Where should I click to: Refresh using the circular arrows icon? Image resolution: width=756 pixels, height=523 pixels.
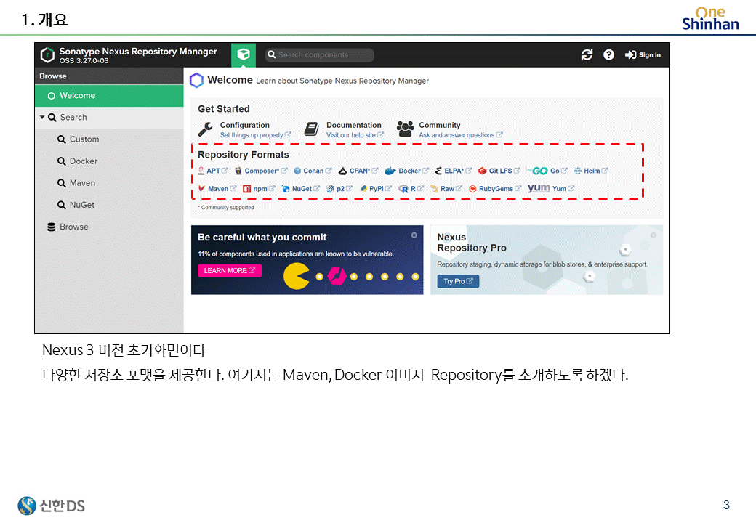tap(587, 55)
